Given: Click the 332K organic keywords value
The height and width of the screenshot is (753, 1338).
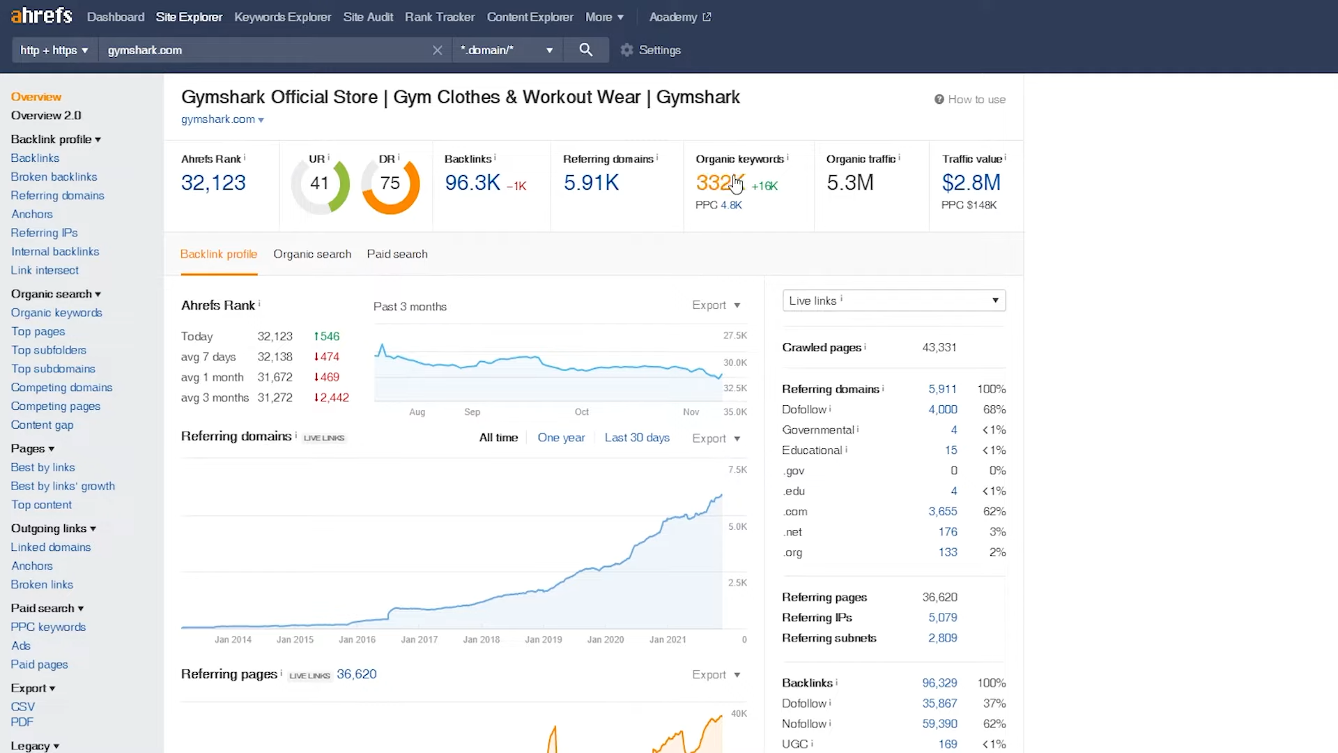Looking at the screenshot, I should (721, 183).
